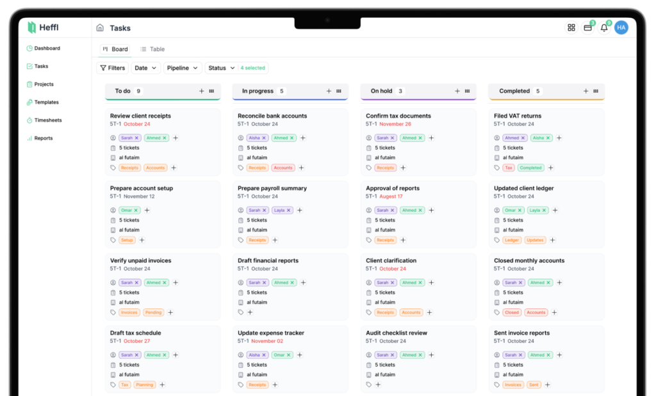Image resolution: width=656 pixels, height=396 pixels.
Task: Open the Completed column options grid icon
Action: click(x=595, y=91)
